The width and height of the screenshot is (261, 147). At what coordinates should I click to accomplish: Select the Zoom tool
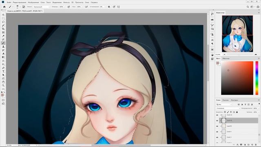coord(3,85)
